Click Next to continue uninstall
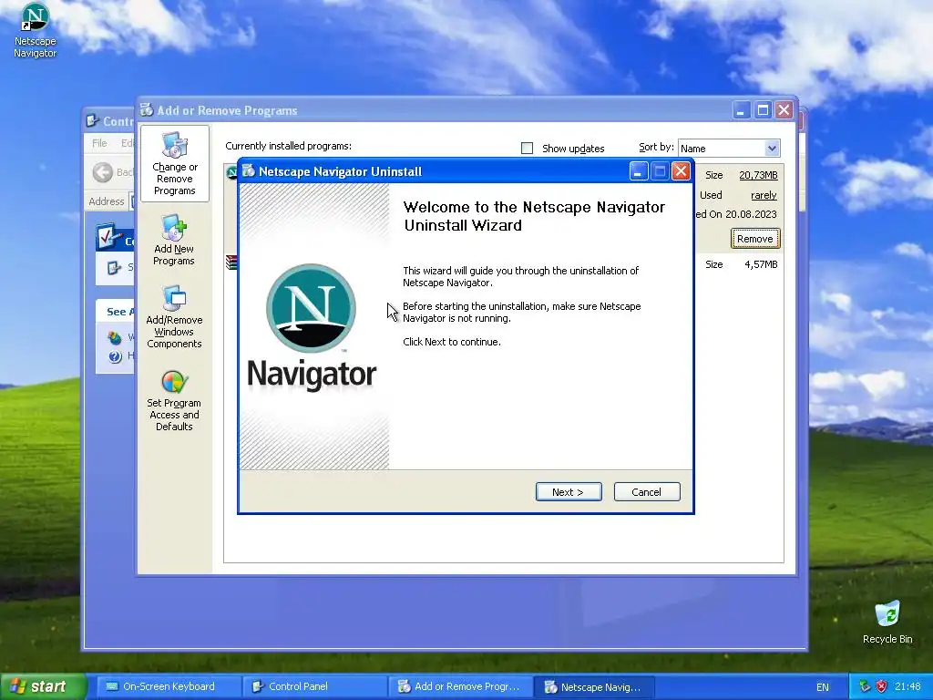 pos(569,491)
